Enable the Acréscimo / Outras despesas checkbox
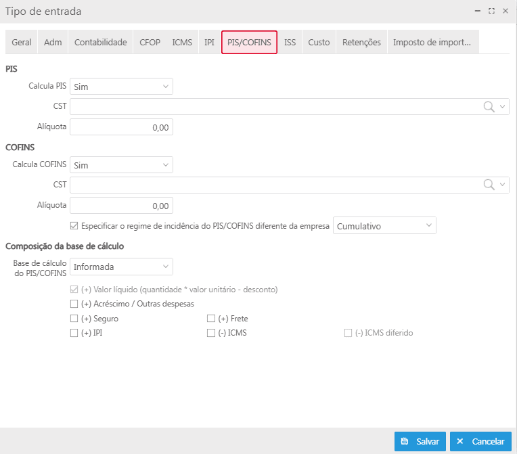Screen dimensions: 517x454 tap(74, 304)
